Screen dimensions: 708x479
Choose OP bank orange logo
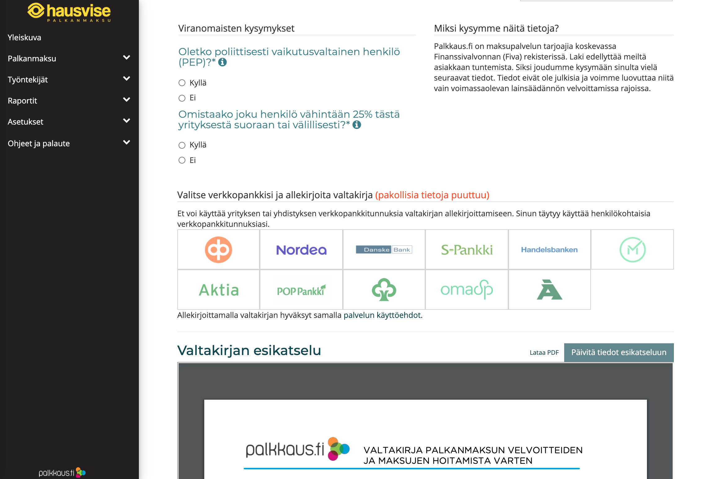[219, 249]
